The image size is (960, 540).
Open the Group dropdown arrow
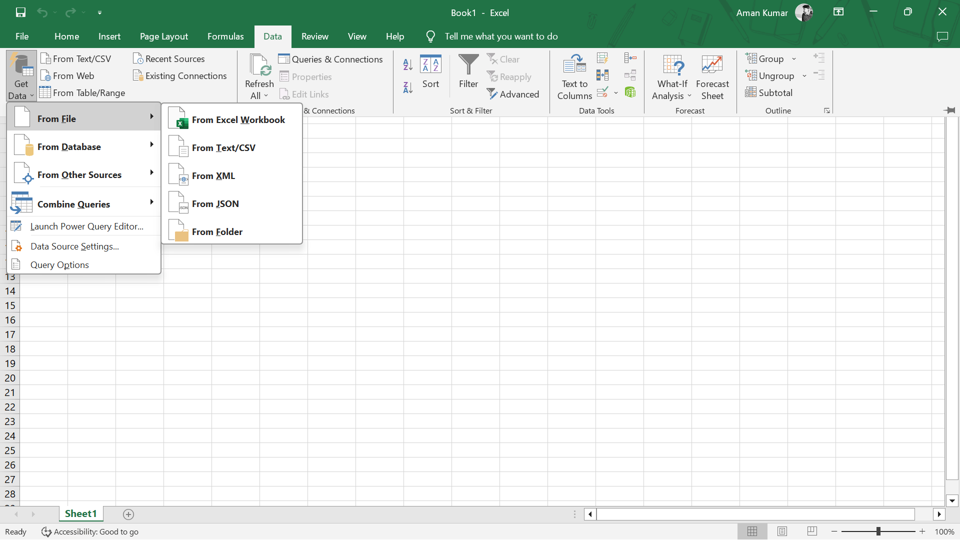(x=793, y=59)
